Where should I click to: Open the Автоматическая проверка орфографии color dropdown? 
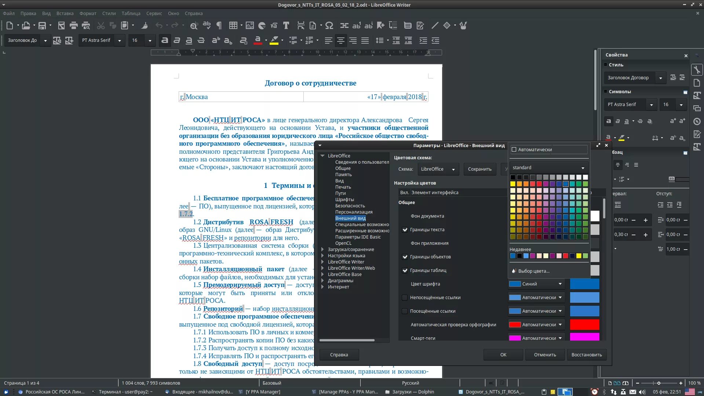536,325
